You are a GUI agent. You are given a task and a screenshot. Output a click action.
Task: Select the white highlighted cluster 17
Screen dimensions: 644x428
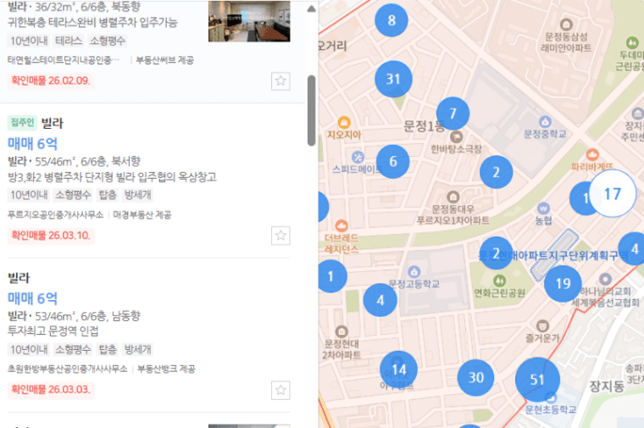pos(613,193)
